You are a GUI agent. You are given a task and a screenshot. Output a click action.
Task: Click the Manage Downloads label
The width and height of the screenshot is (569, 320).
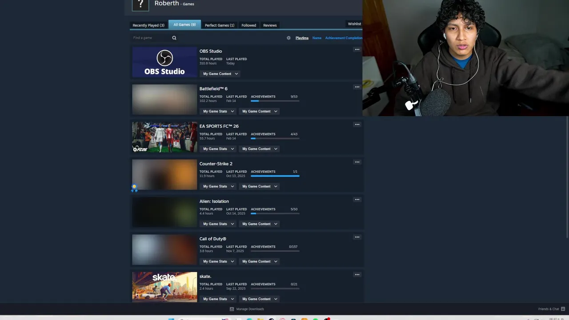(250, 309)
